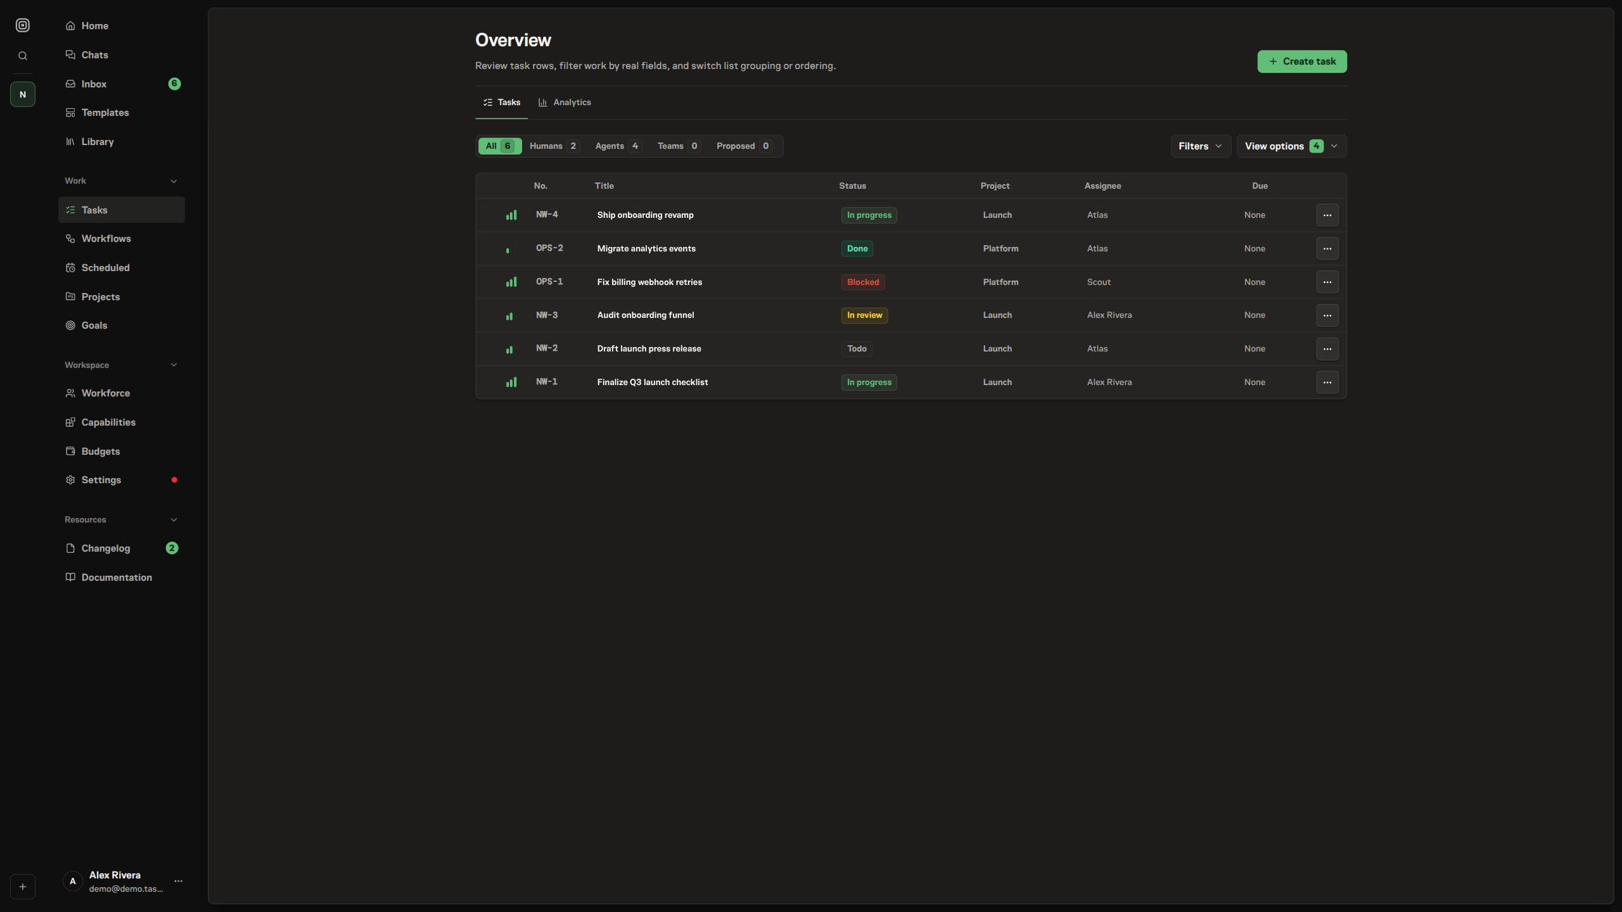Go to Scheduled
Image resolution: width=1622 pixels, height=912 pixels.
coord(122,268)
